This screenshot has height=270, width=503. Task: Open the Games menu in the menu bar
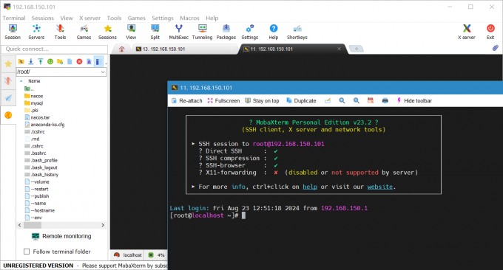click(x=136, y=18)
